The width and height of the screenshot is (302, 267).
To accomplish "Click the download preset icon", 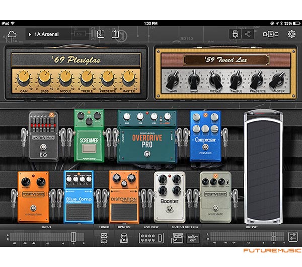I will tap(101, 34).
